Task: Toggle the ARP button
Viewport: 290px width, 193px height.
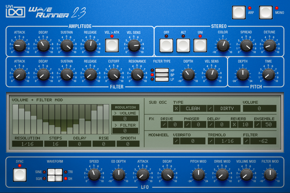Action: (x=238, y=12)
